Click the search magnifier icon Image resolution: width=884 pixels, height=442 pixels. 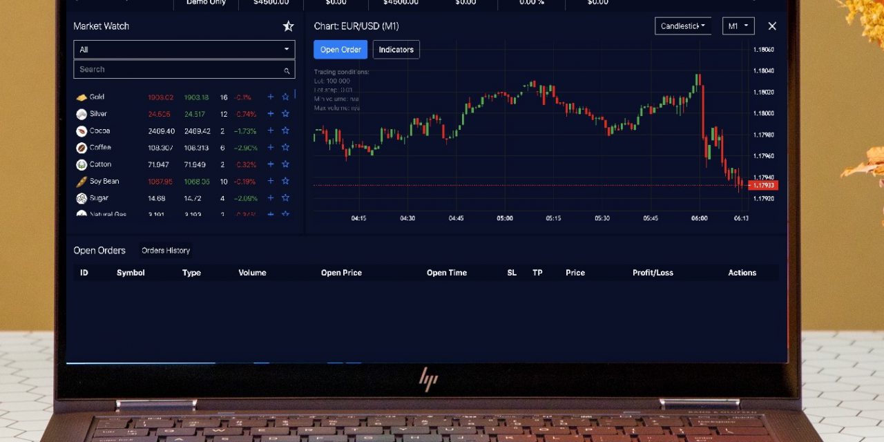pos(287,70)
